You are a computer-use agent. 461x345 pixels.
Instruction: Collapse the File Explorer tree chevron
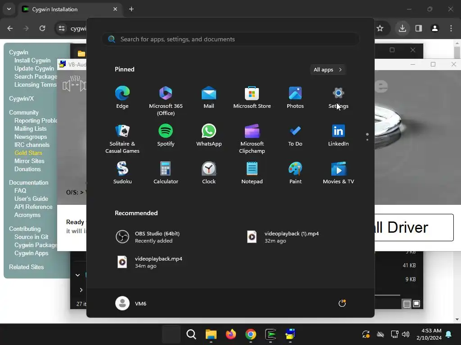click(77, 275)
